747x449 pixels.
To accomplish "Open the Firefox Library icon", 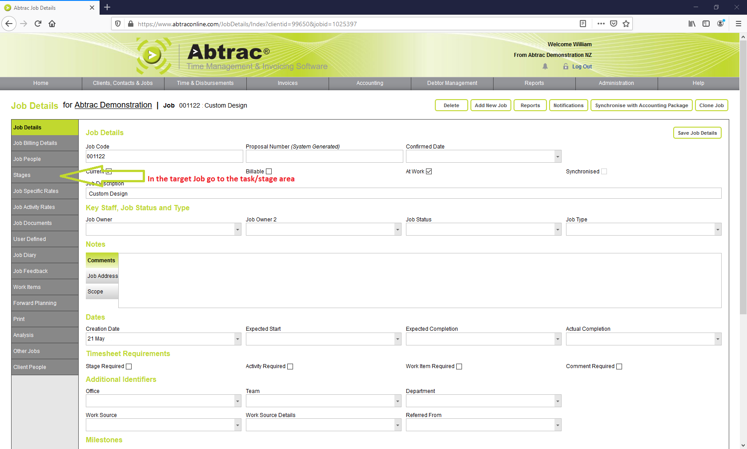I will [x=692, y=24].
